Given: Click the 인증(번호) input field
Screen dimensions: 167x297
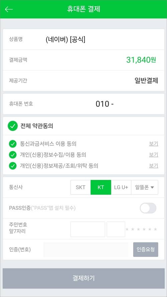Looking at the screenshot, I should (x=86, y=249).
